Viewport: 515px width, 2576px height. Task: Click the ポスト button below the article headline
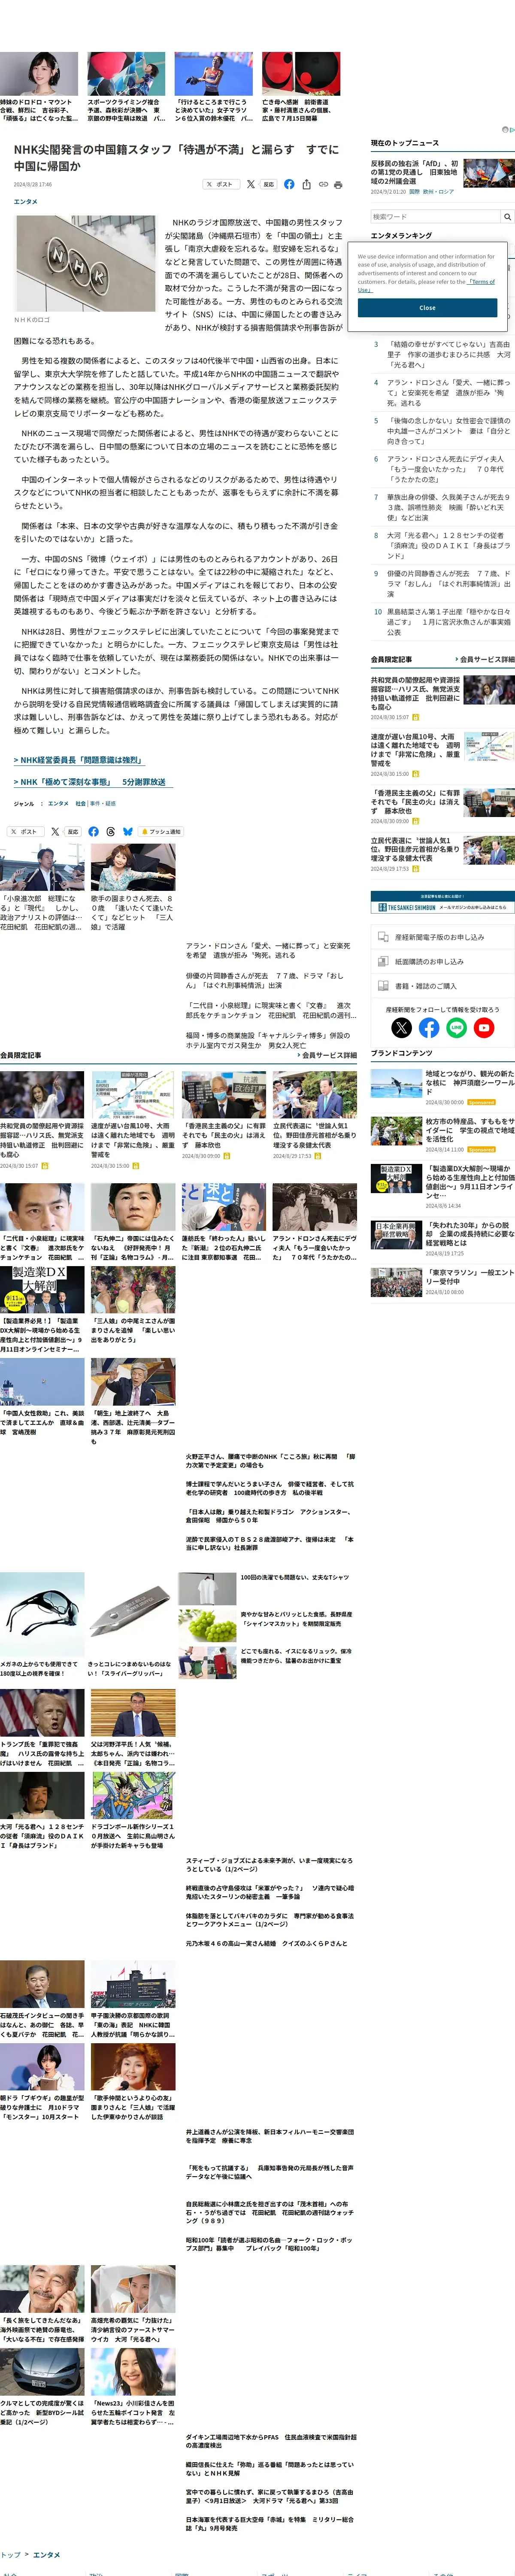click(220, 184)
